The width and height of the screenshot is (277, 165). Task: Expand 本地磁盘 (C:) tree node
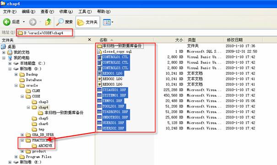click(x=10, y=63)
